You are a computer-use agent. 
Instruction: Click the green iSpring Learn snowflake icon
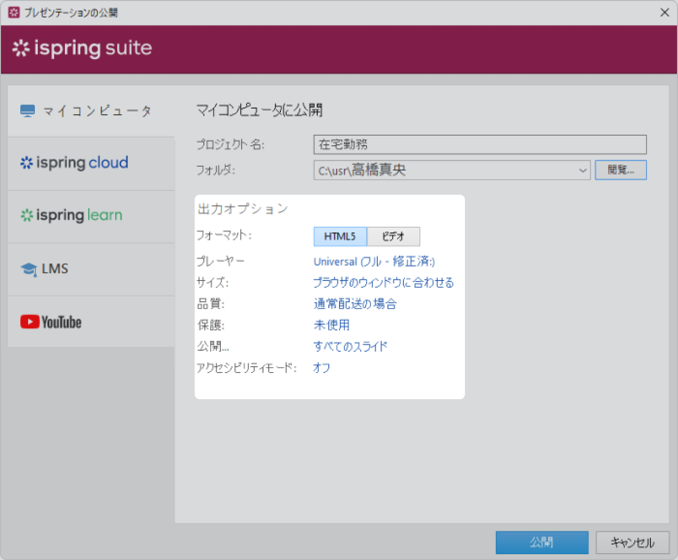pyautogui.click(x=26, y=215)
